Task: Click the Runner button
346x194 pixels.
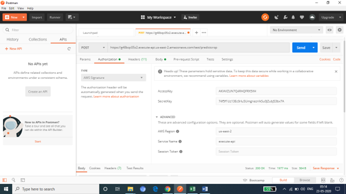Action: pos(55,17)
